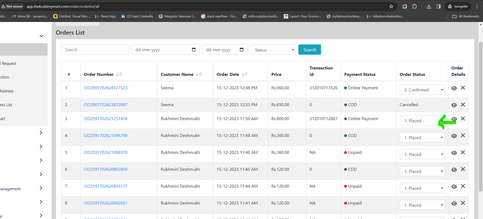Sort by Order Number arrows
Screen dimensions: 483x219
click(119, 74)
